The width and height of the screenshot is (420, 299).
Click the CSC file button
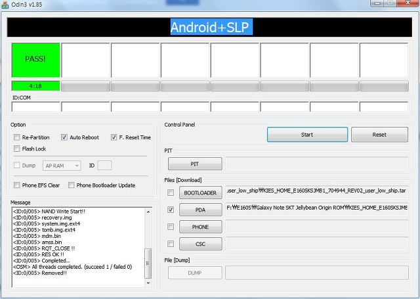click(x=201, y=244)
